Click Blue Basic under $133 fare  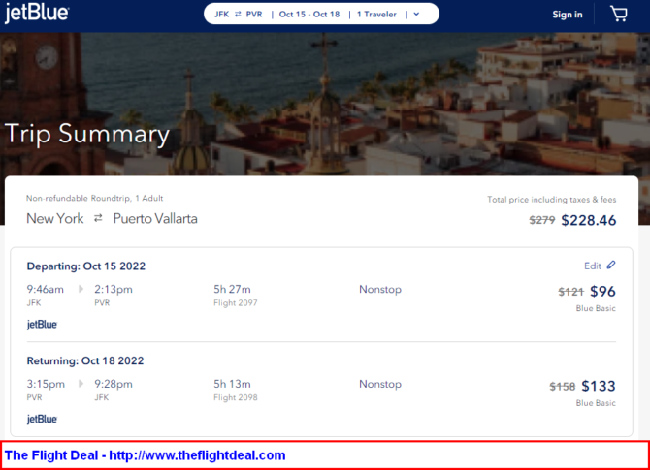tap(596, 403)
